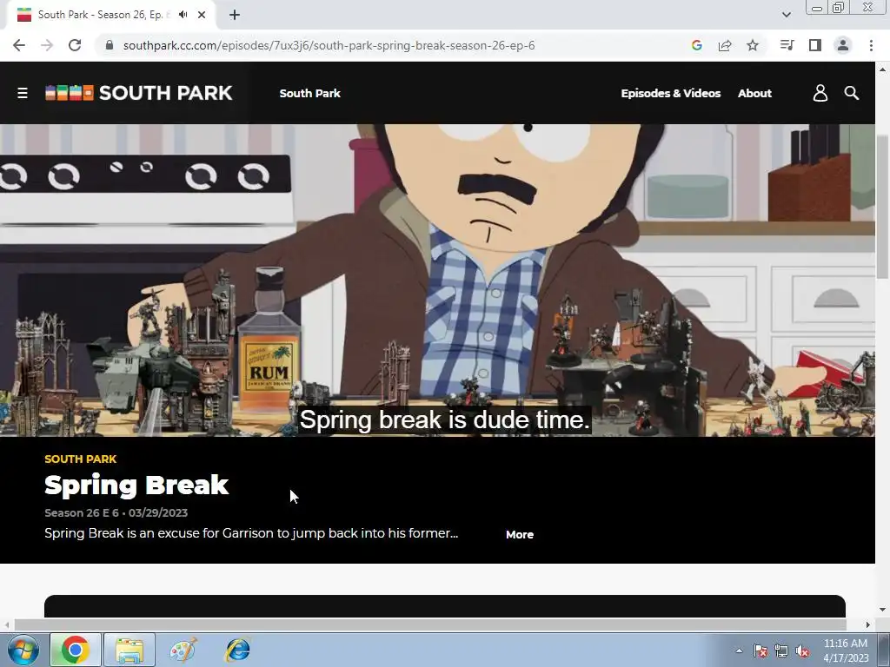The height and width of the screenshot is (667, 890).
Task: Click the address bar URL
Action: 329,45
